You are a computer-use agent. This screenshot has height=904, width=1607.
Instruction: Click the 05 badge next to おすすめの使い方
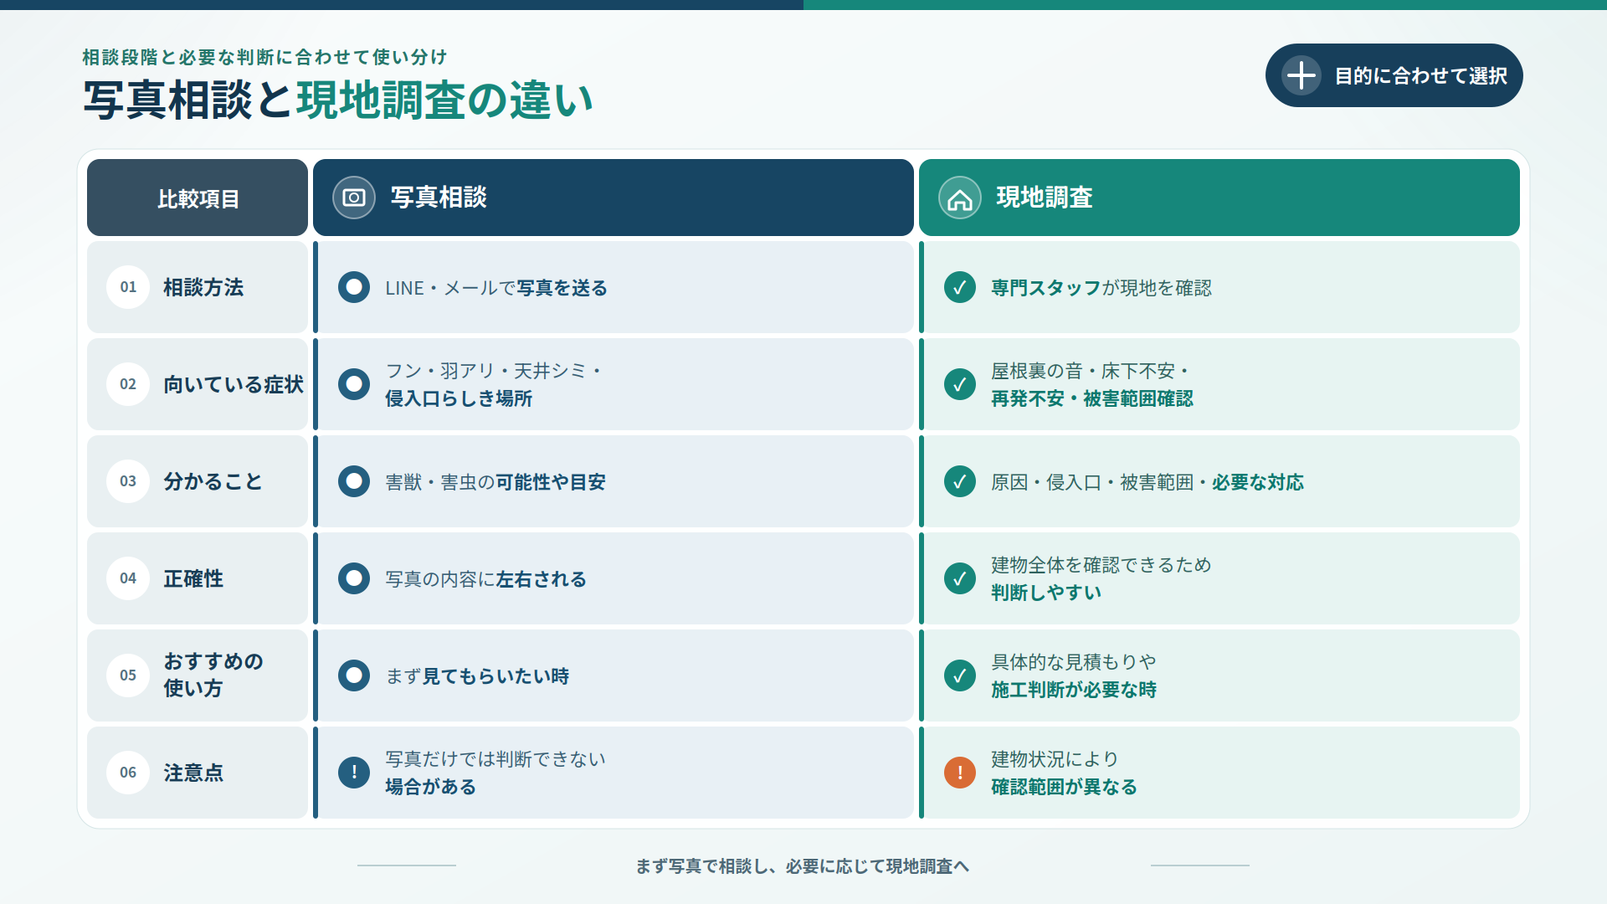pos(128,675)
